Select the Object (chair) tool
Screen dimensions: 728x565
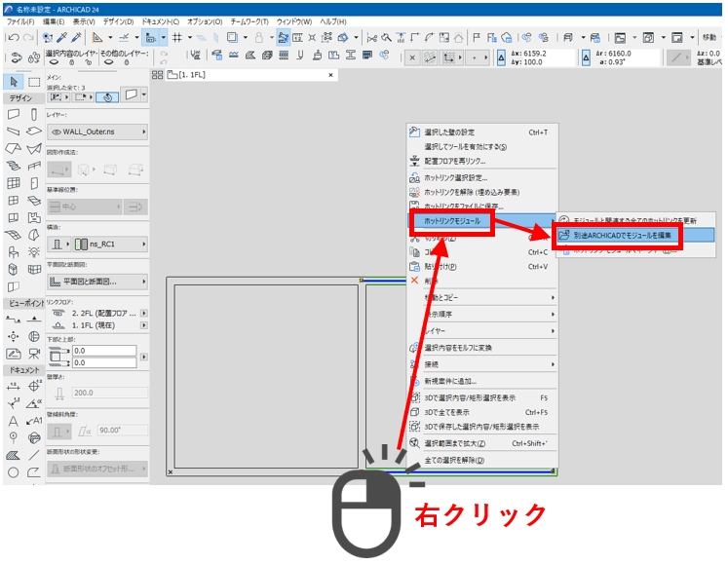tap(14, 252)
